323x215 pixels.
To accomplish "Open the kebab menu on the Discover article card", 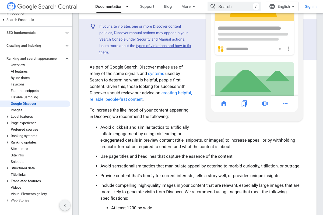I will 289,49.
